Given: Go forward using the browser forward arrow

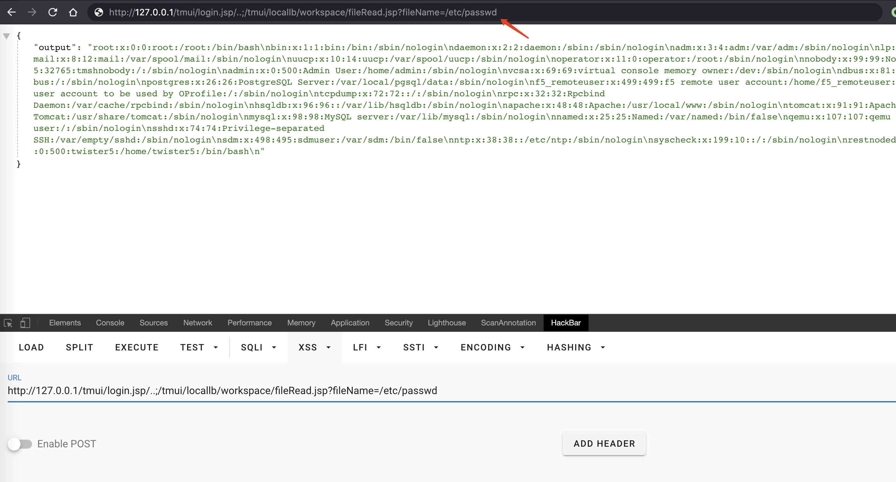Looking at the screenshot, I should point(32,12).
